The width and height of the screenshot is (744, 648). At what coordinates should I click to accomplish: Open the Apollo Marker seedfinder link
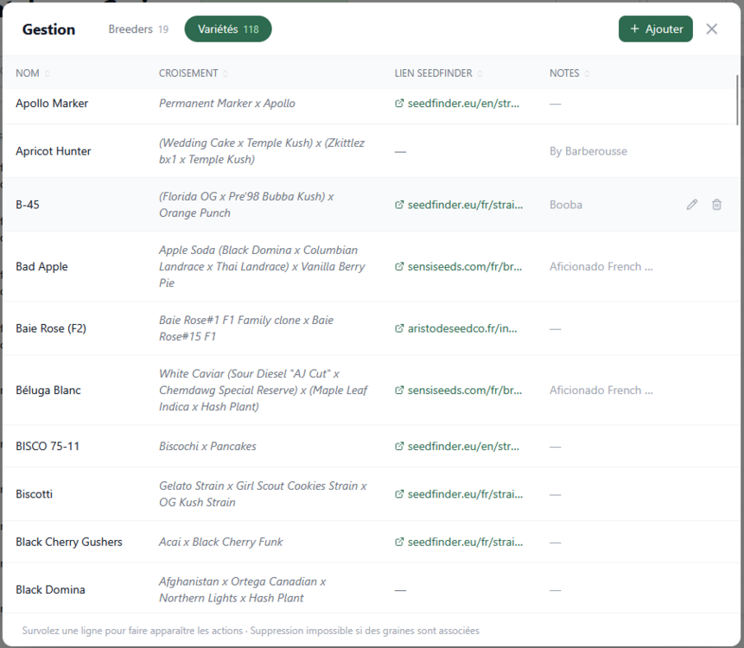tap(457, 104)
